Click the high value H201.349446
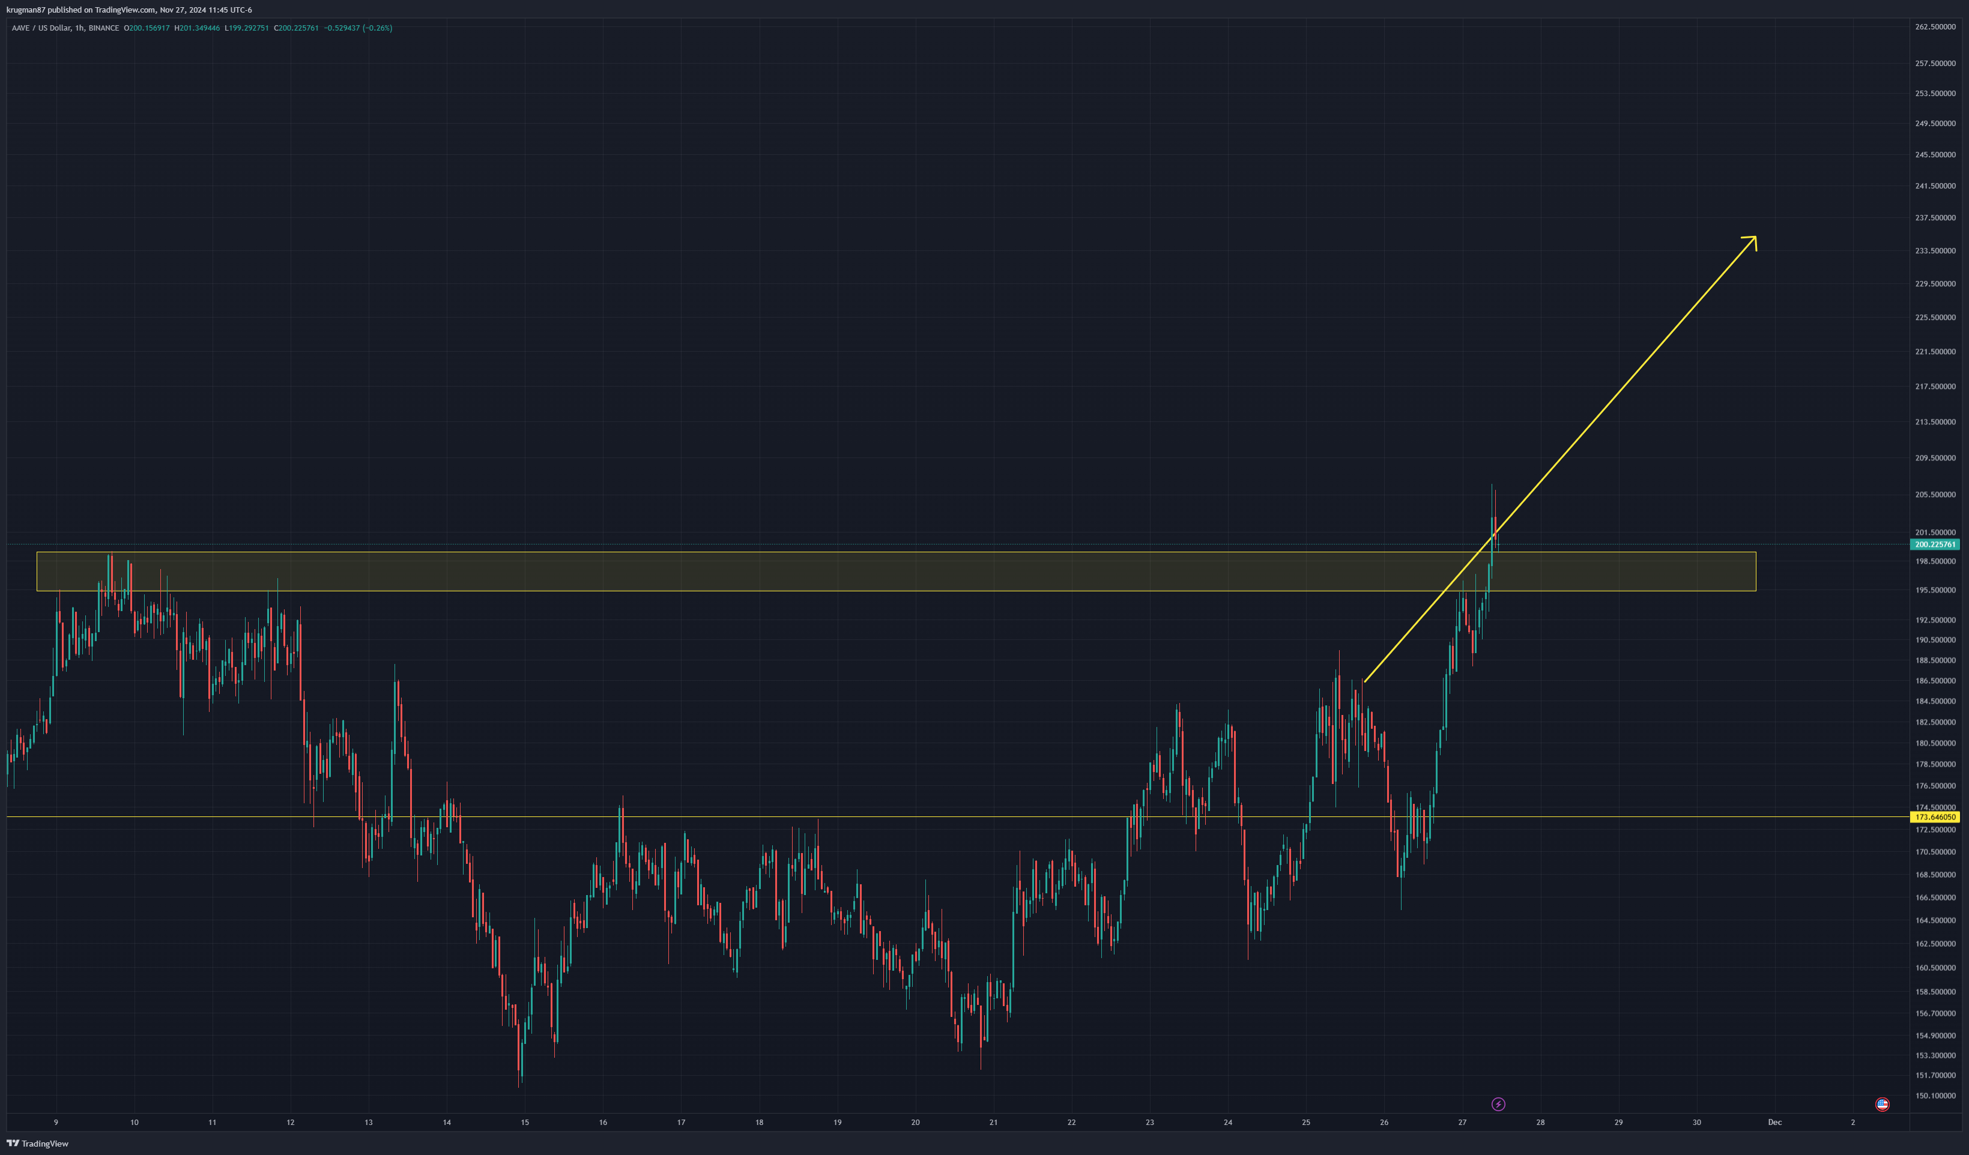The image size is (1969, 1155). click(x=197, y=28)
